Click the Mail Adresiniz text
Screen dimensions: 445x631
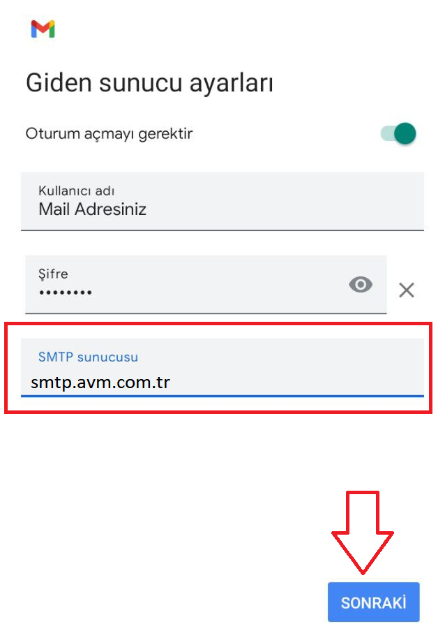click(x=92, y=209)
